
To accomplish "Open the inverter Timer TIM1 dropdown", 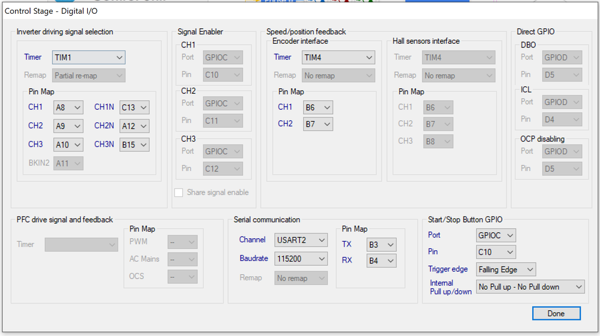I will 88,57.
